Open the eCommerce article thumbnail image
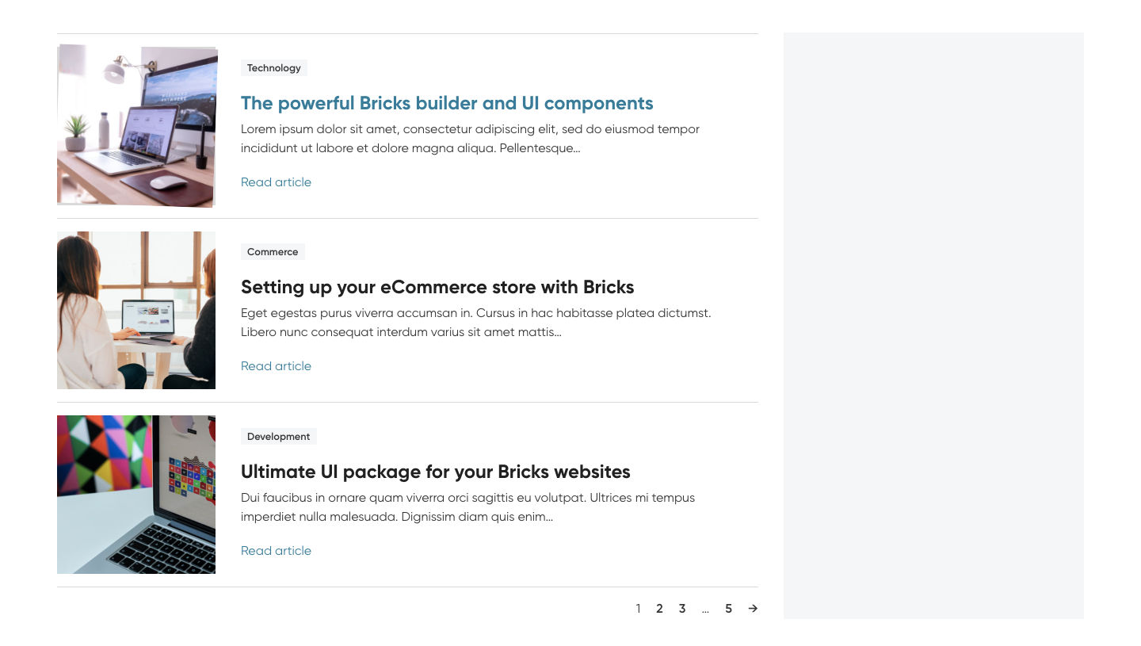The image size is (1141, 646). pyautogui.click(x=136, y=310)
